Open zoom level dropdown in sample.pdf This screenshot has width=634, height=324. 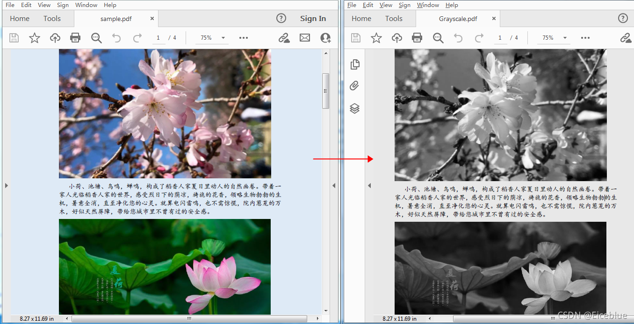[223, 38]
